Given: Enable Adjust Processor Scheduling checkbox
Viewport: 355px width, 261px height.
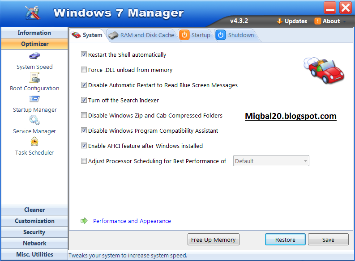Looking at the screenshot, I should (84, 161).
